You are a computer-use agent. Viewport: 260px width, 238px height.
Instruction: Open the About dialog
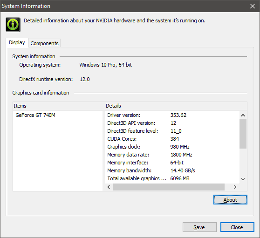pyautogui.click(x=230, y=200)
